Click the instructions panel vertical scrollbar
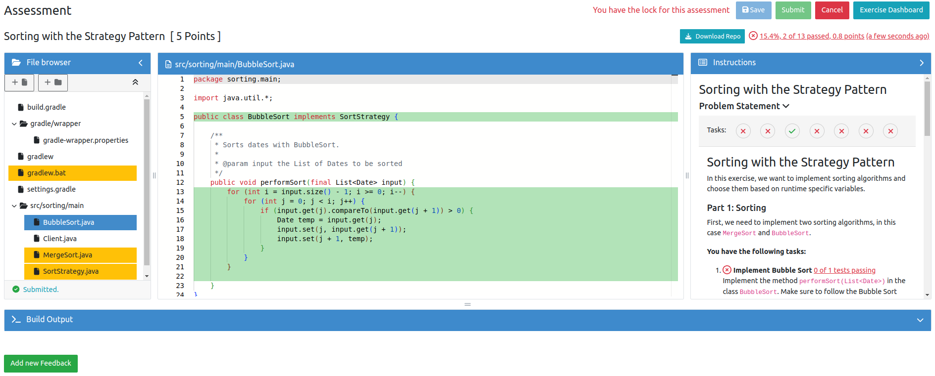935x376 pixels. click(x=927, y=109)
